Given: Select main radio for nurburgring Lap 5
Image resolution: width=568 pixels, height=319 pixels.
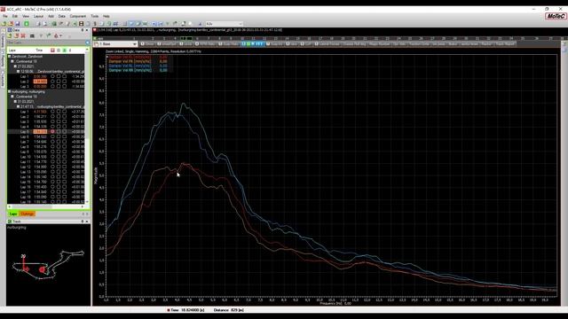Looking at the screenshot, I should tap(52, 132).
